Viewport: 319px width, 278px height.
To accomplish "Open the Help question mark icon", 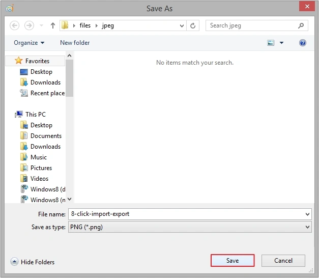I will [303, 43].
